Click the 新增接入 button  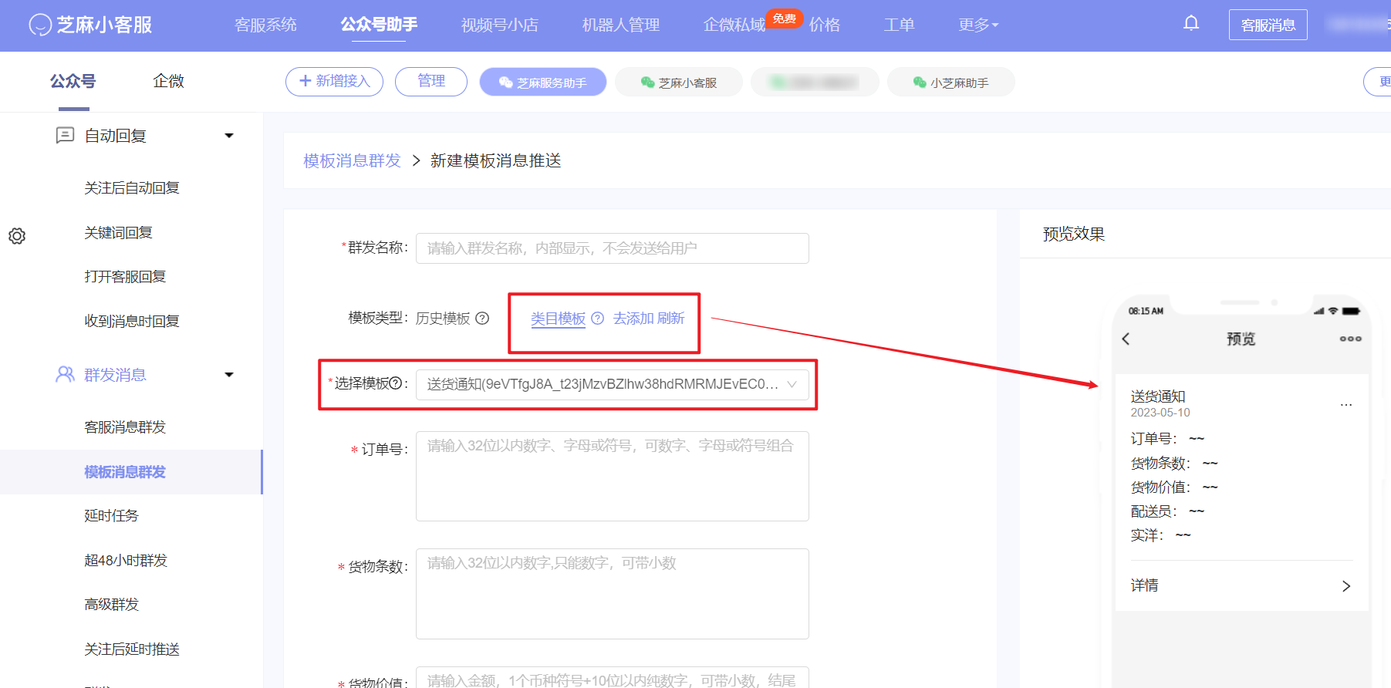(x=334, y=81)
